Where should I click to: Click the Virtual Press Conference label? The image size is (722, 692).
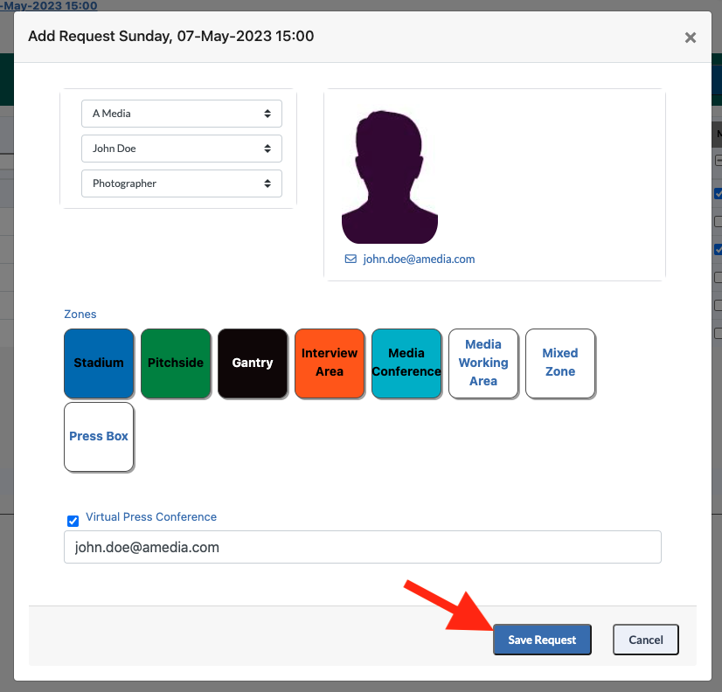(151, 516)
